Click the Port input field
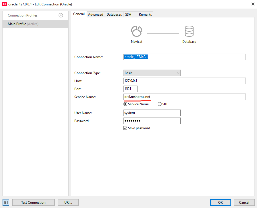 [130, 89]
